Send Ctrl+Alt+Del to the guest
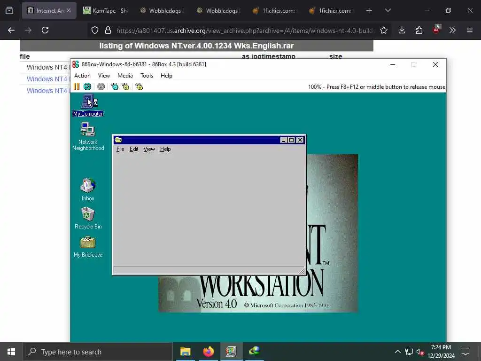 (x=115, y=87)
